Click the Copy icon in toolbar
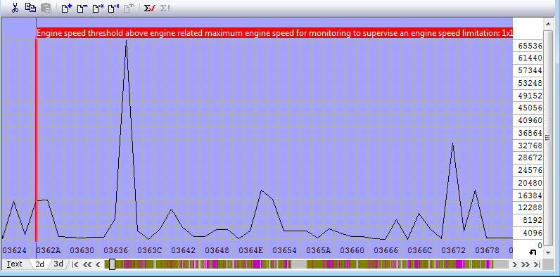Viewport: 560px width, 277px height. click(x=30, y=7)
